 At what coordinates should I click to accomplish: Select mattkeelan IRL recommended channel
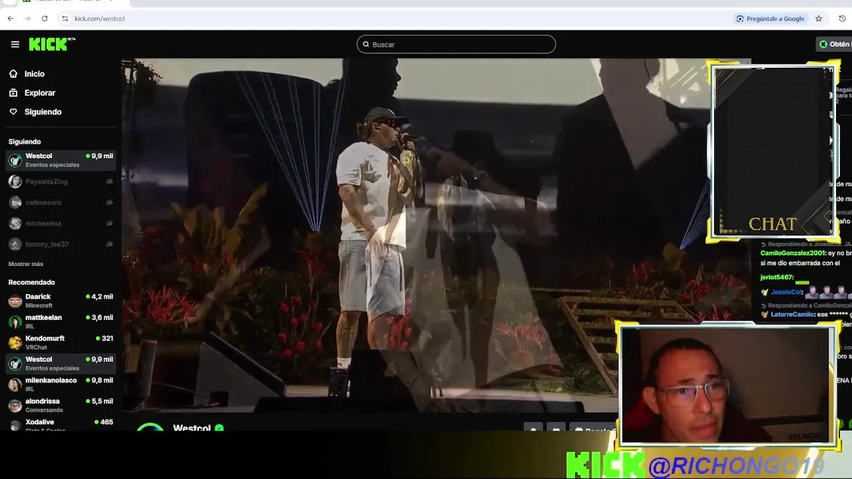click(x=60, y=322)
